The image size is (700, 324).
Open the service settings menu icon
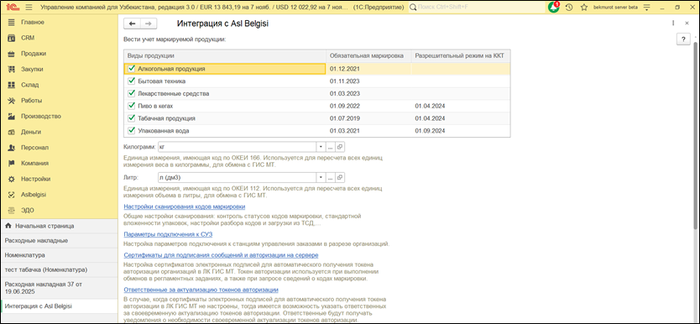click(x=646, y=8)
